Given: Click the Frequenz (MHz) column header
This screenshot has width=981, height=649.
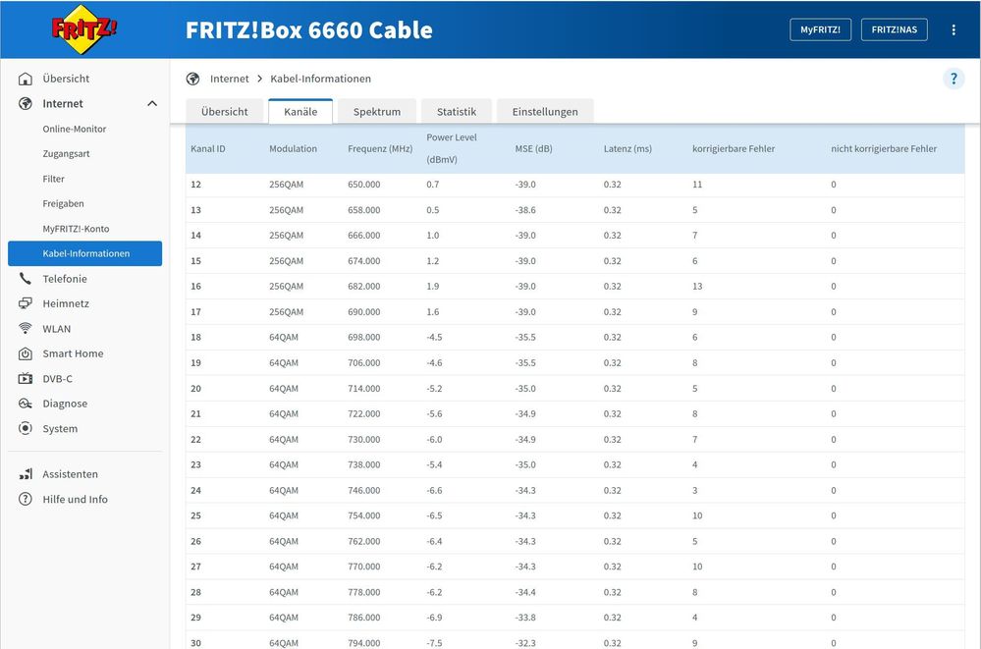Looking at the screenshot, I should coord(380,148).
